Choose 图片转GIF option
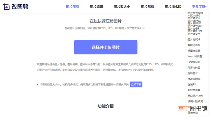The width and height of the screenshot is (211, 120). click(x=194, y=29)
